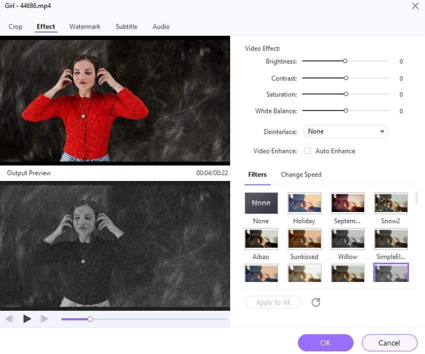Click the Saturation value 0

point(401,94)
